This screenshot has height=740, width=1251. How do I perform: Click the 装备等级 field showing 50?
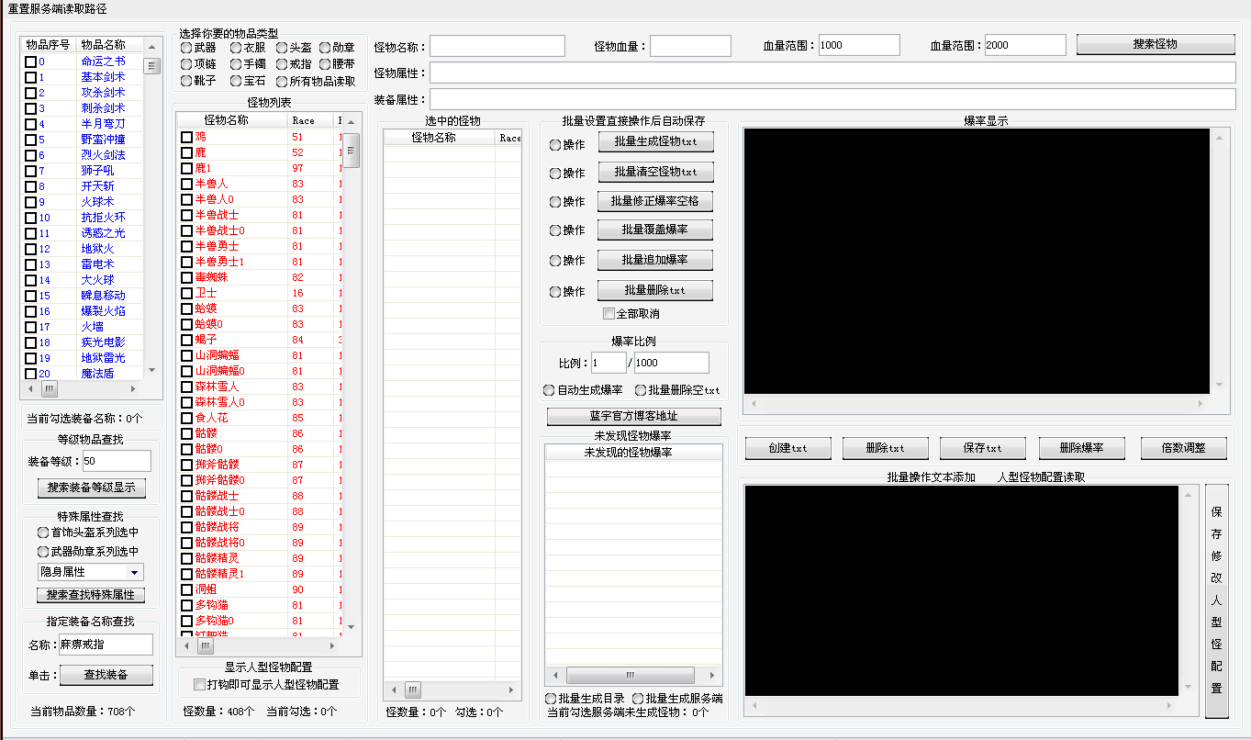click(x=117, y=461)
